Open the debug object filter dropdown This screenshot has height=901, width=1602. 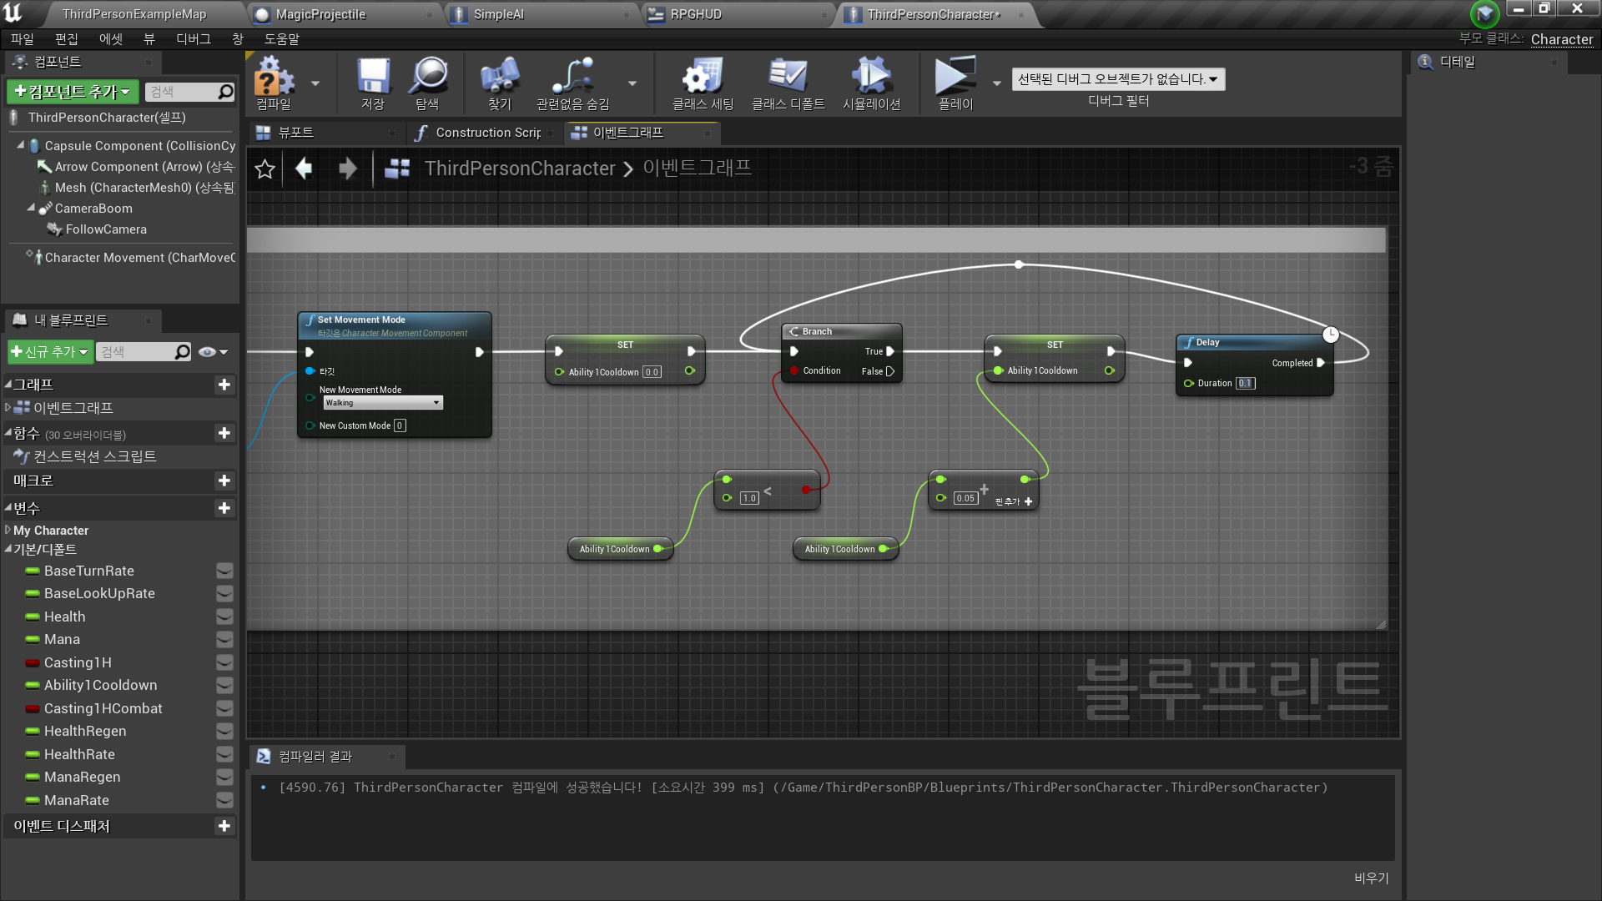[1118, 79]
